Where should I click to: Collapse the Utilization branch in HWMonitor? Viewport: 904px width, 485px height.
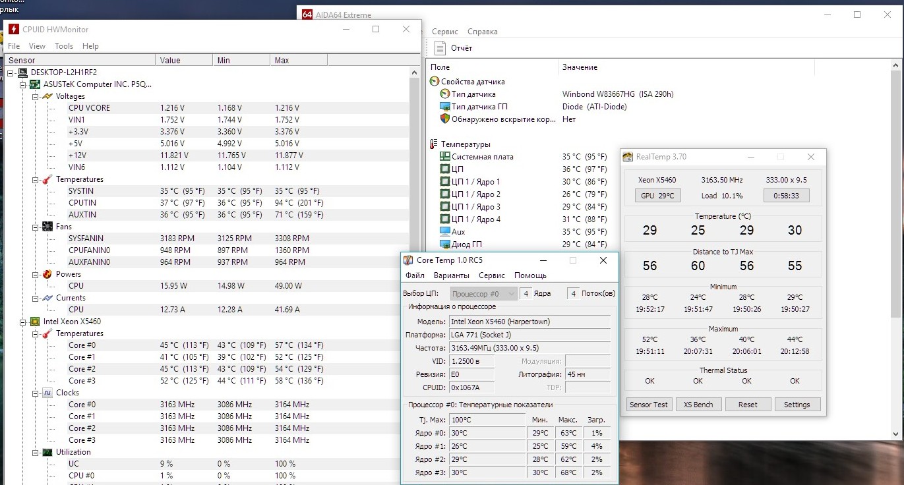tap(36, 452)
